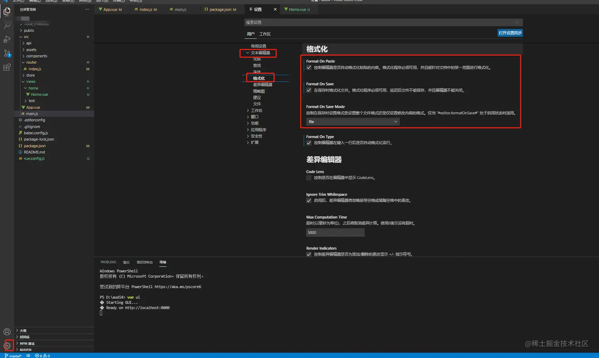Open the Run and Debug view
Viewport: 599px width, 358px height.
coord(7,39)
